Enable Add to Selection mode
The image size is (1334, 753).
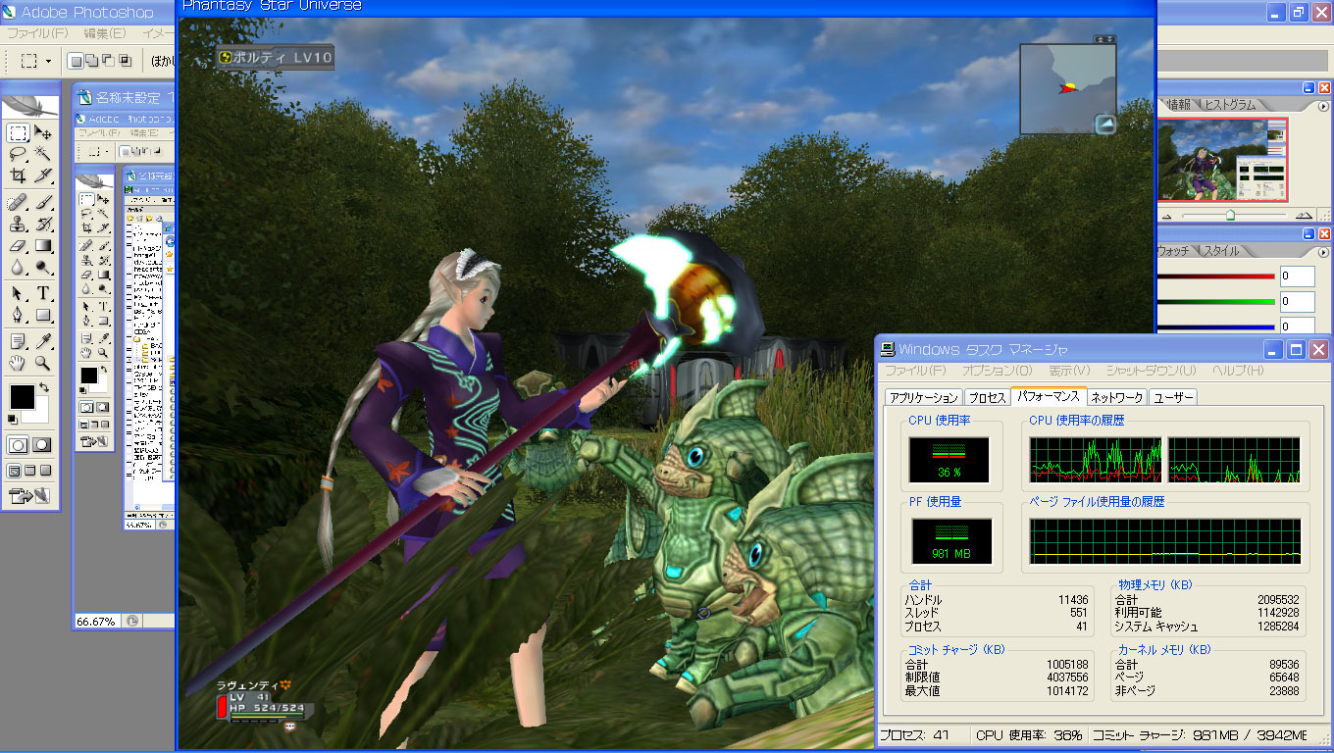click(x=91, y=61)
